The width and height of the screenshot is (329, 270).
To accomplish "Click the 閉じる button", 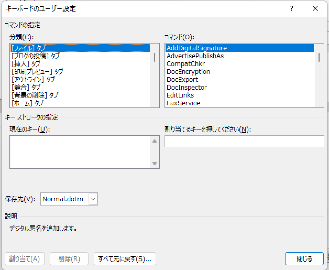I will [x=304, y=259].
